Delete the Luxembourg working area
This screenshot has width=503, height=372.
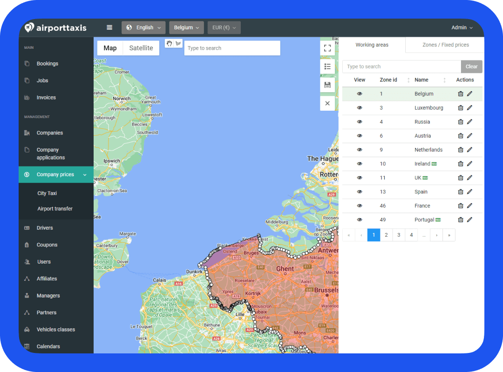pos(461,108)
